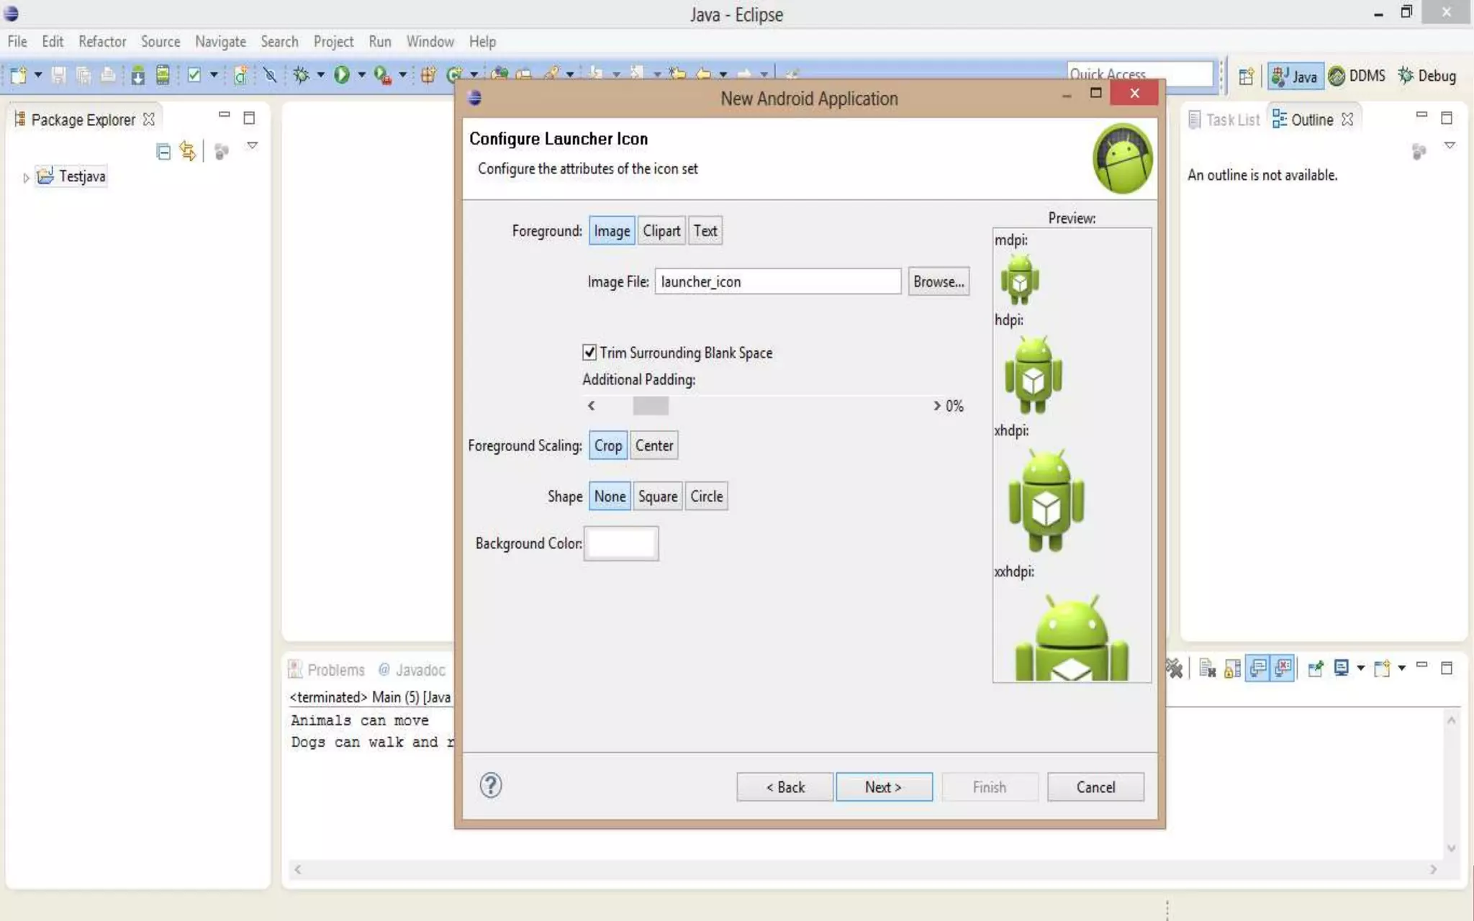Click the Display Selected Console icon
This screenshot has width=1474, height=921.
click(x=1341, y=668)
